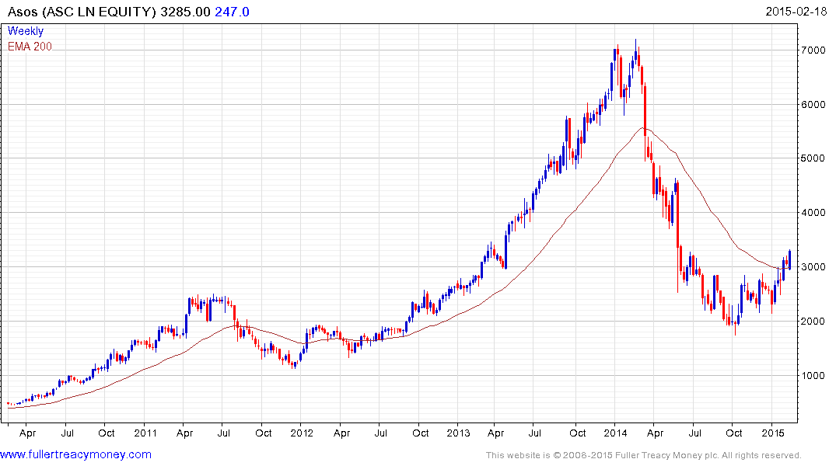The height and width of the screenshot is (466, 836).
Task: Select the 7000 price axis label
Action: 813,50
